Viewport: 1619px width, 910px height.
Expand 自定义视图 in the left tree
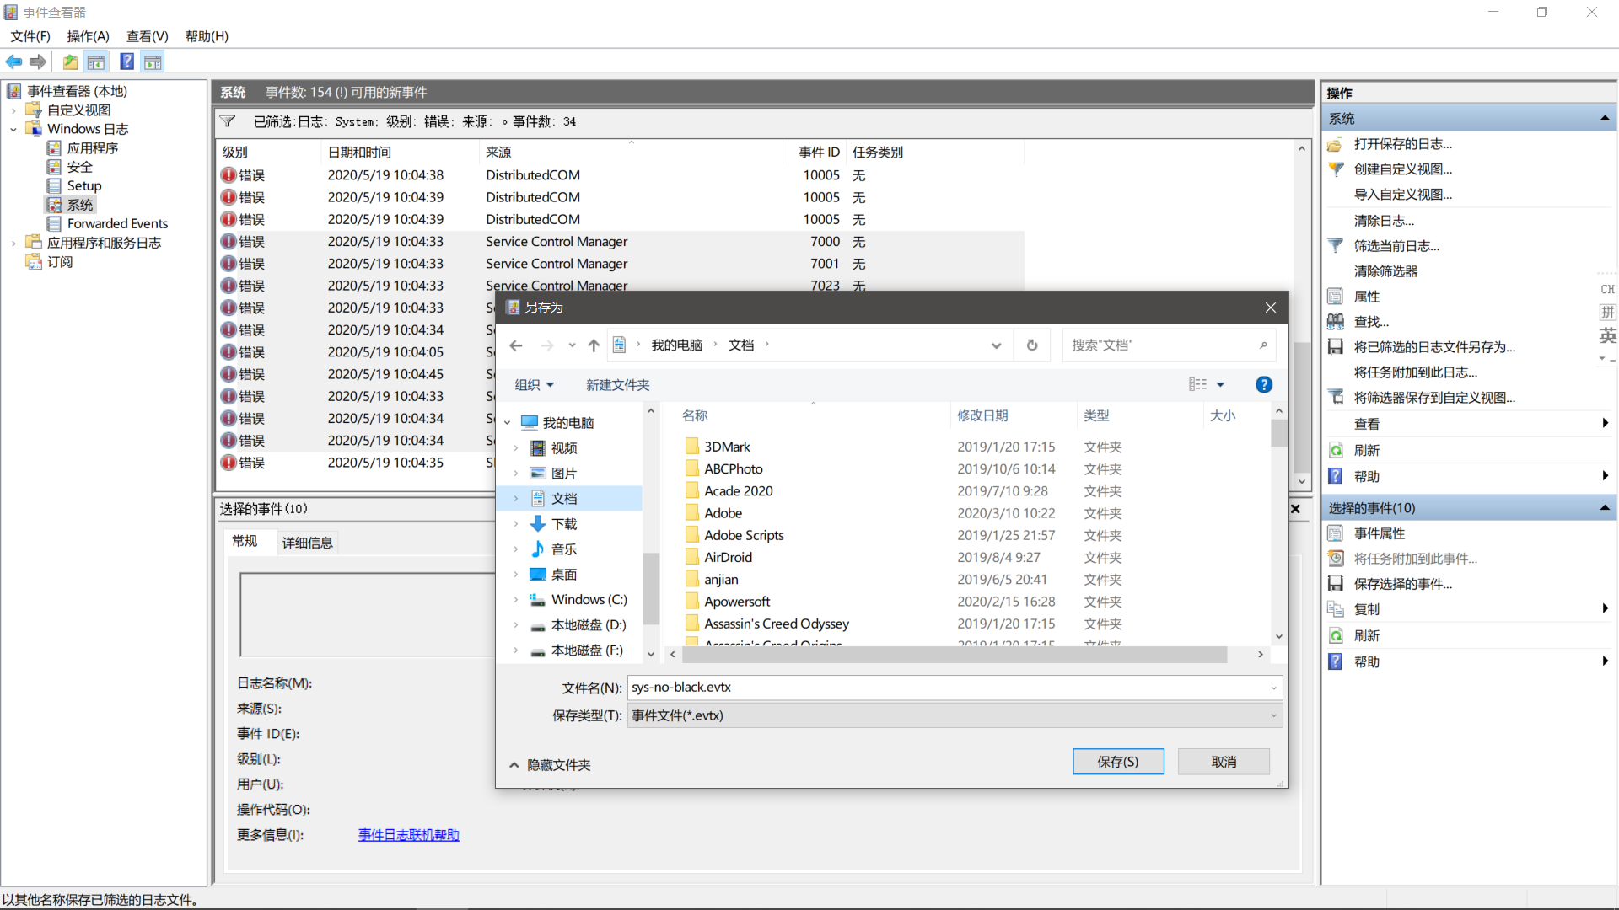coord(14,110)
